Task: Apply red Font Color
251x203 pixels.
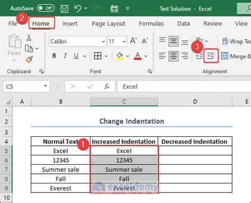Action: [x=138, y=56]
